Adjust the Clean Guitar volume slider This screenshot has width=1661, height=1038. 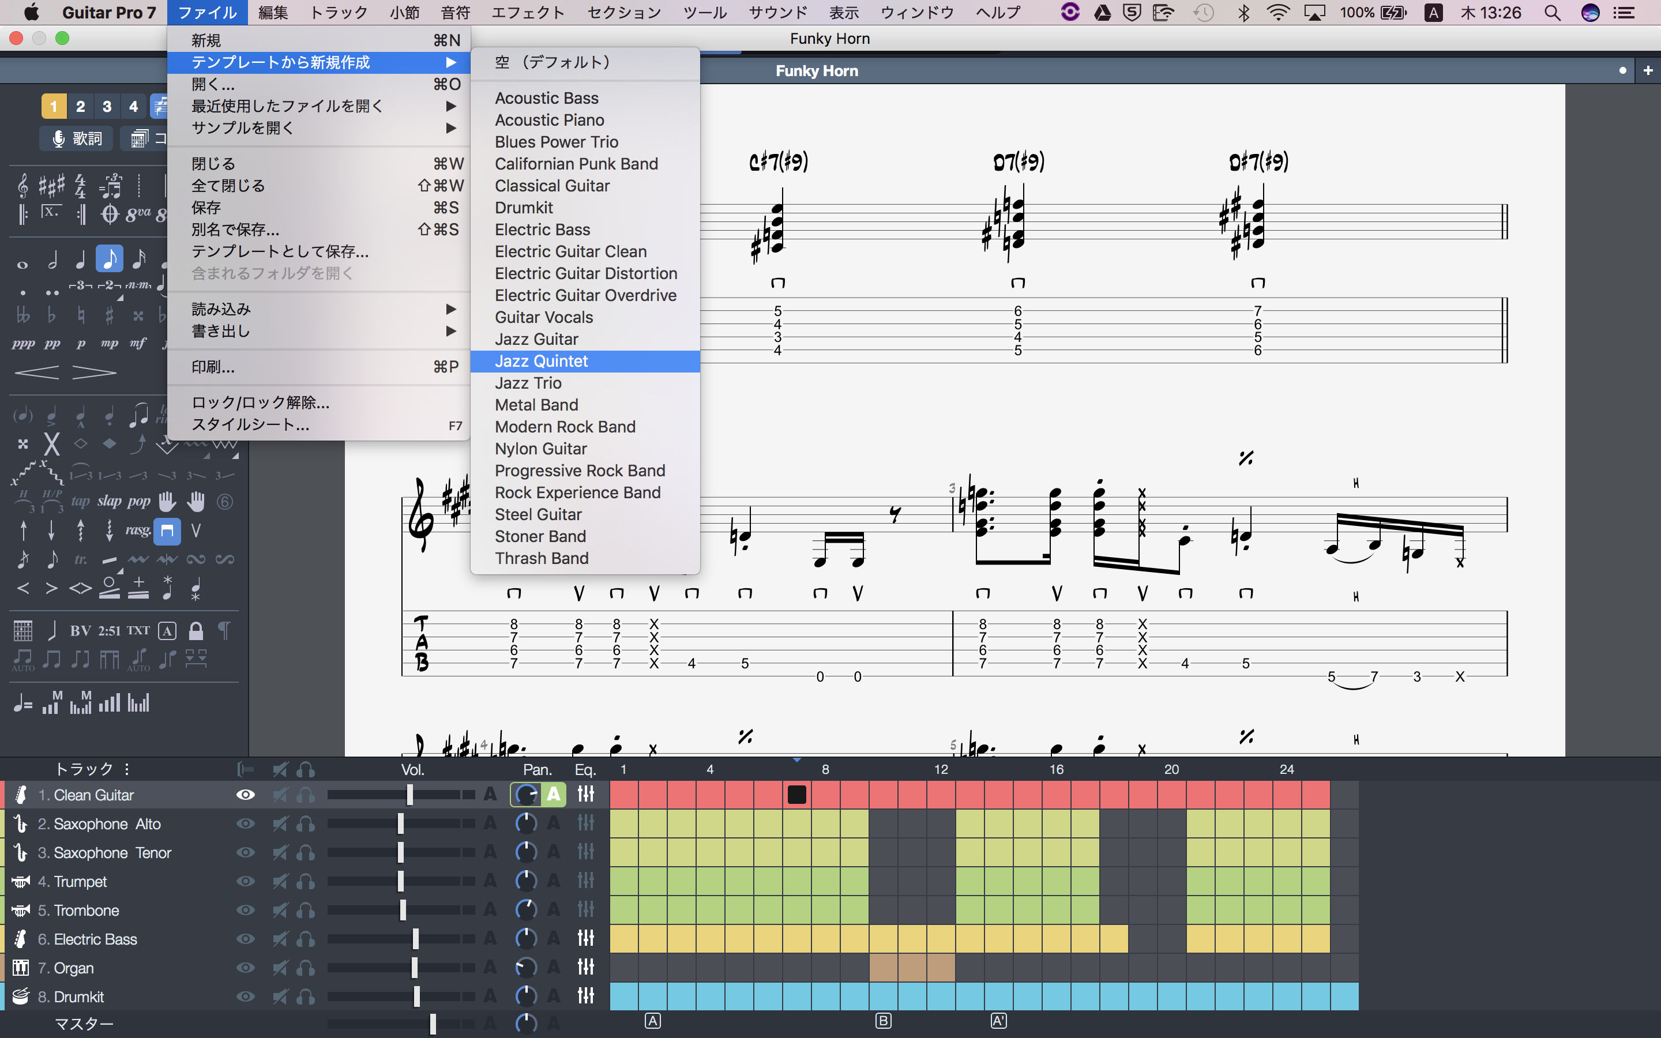click(409, 795)
